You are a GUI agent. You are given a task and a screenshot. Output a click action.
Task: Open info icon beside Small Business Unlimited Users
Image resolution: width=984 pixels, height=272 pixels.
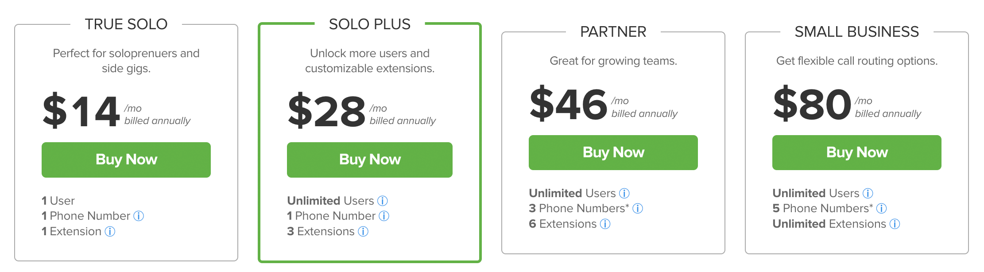tap(868, 194)
